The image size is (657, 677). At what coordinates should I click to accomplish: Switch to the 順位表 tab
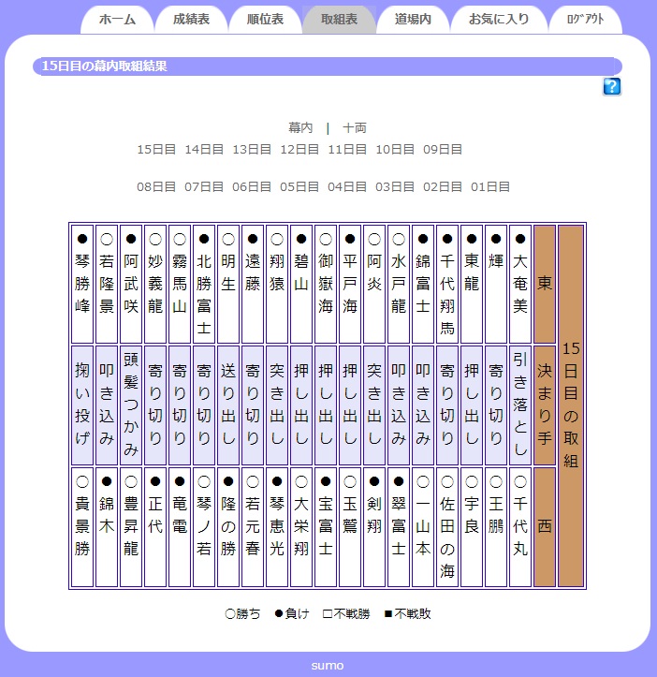click(x=265, y=20)
